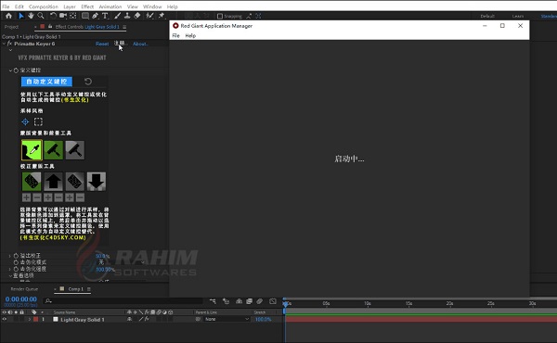Toggle hide shy layers icon in timeline

click(240, 301)
